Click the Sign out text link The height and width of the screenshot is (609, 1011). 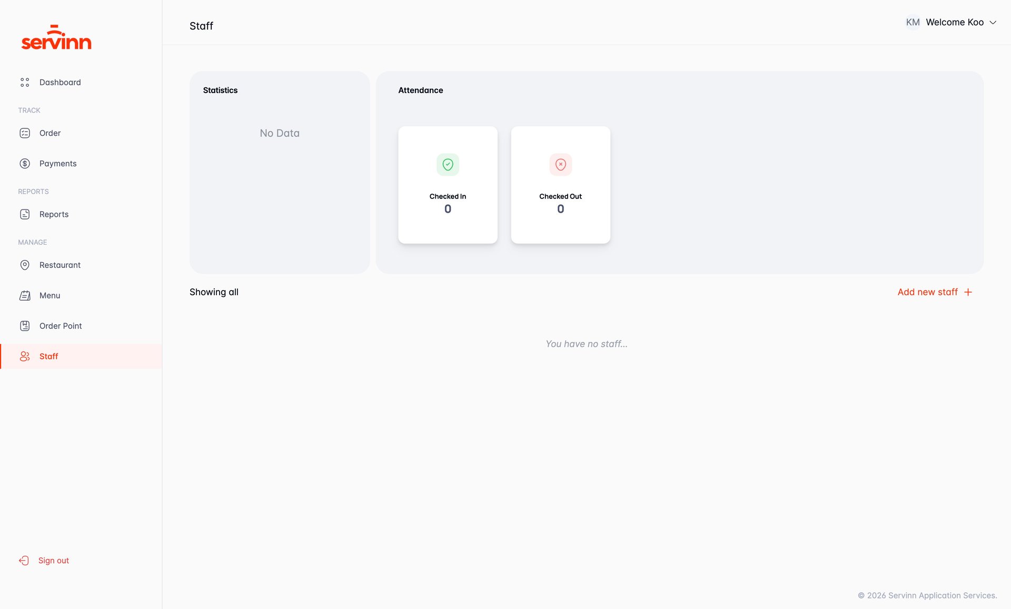tap(54, 561)
